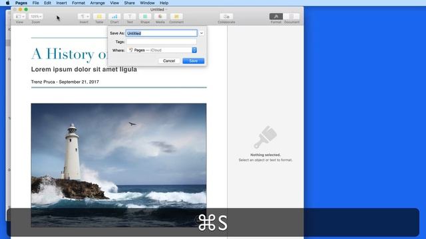Screen dimensions: 426x239
Task: Add a Table from the toolbar
Action: click(99, 17)
